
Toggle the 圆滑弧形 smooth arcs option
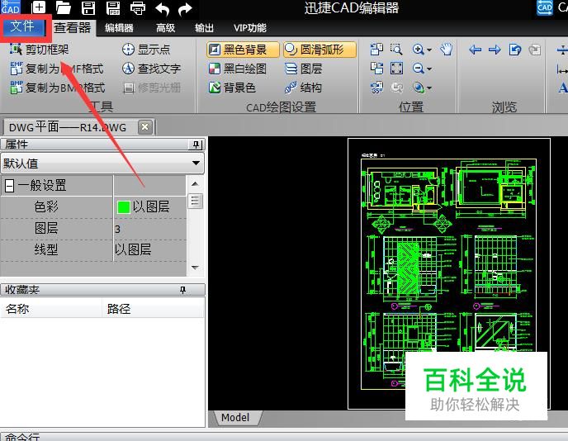point(319,50)
